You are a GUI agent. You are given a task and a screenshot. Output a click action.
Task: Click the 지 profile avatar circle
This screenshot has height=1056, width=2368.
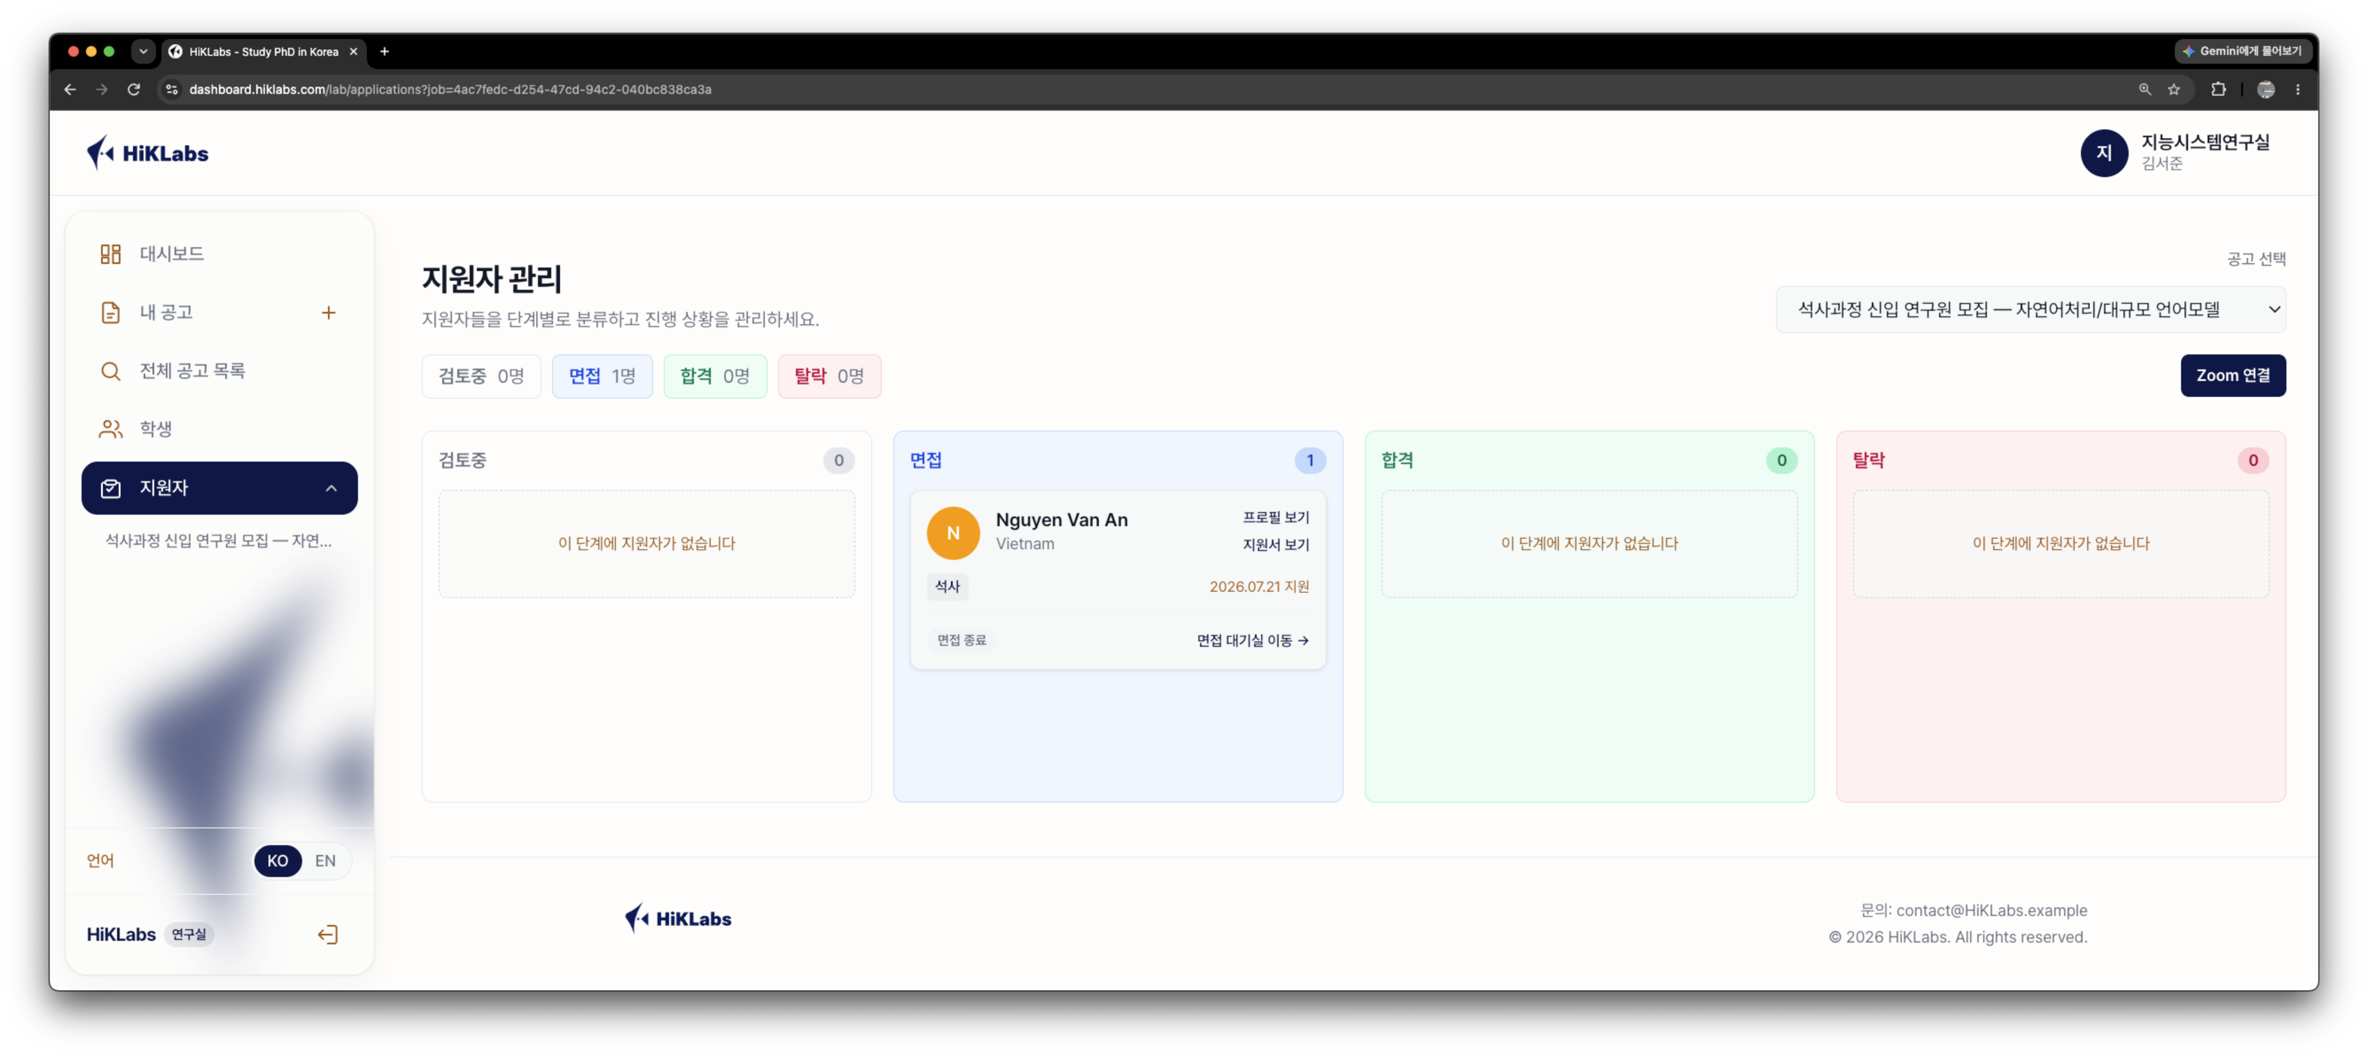point(2103,152)
